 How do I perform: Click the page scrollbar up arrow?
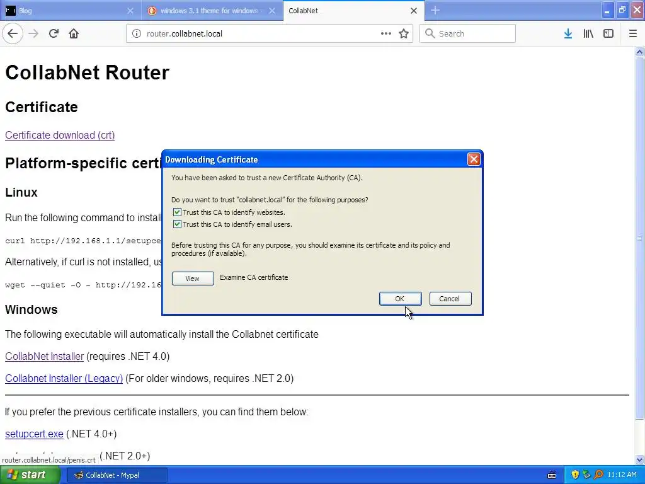coord(639,52)
